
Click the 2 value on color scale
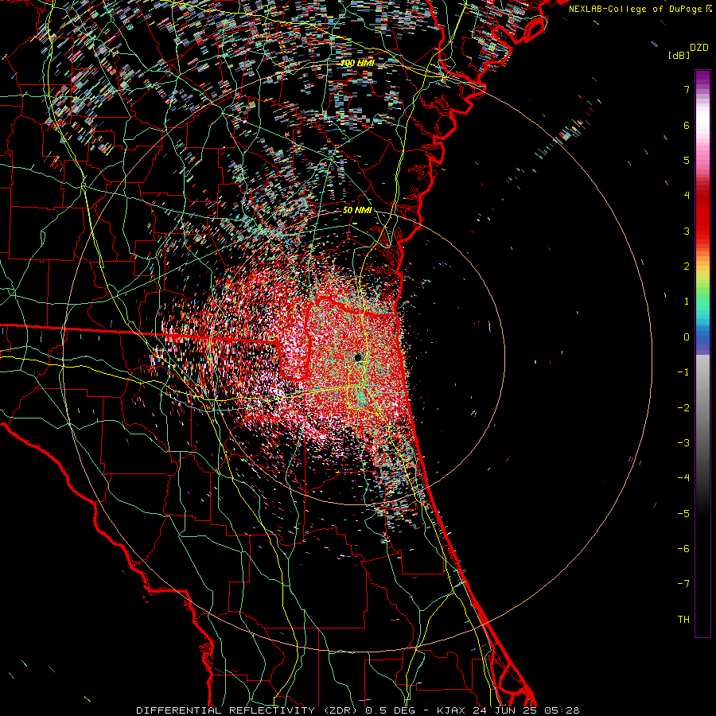click(687, 267)
